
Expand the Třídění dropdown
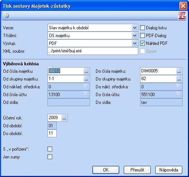pyautogui.click(x=135, y=36)
